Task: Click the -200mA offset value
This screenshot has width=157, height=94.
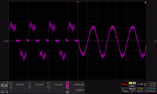Action: click(80, 90)
